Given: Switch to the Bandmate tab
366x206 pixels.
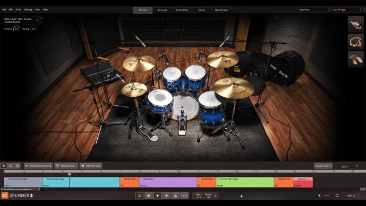Looking at the screenshot, I should (x=221, y=10).
